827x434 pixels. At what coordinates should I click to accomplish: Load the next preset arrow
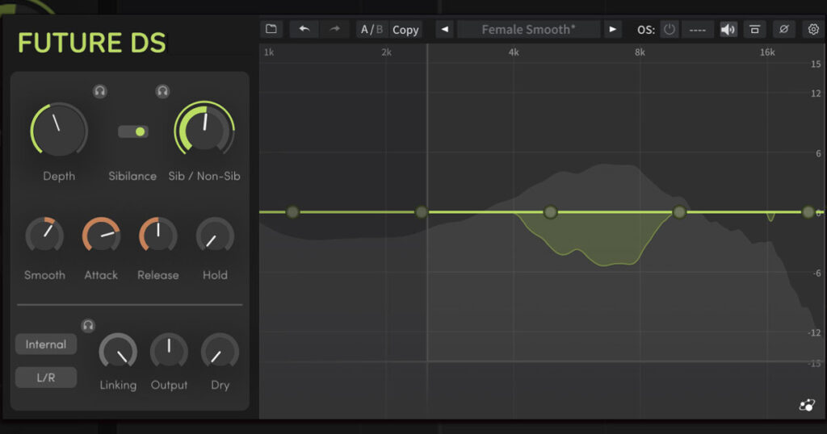tap(612, 29)
